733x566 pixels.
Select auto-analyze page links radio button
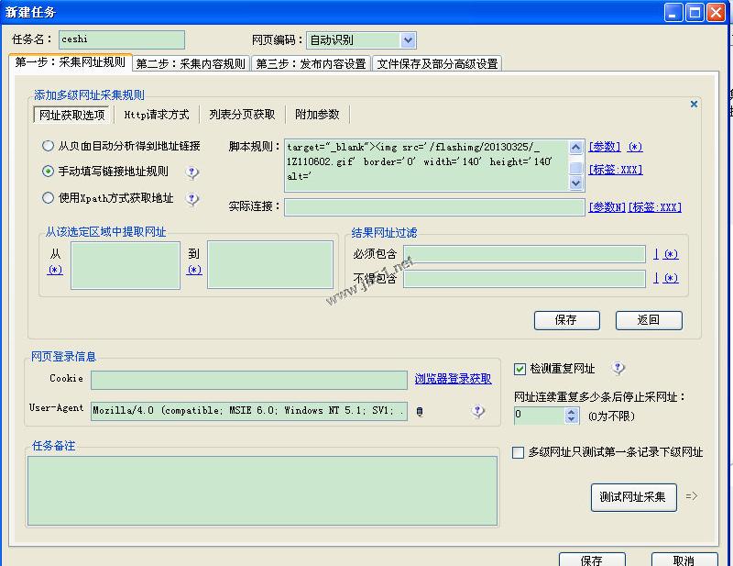click(x=48, y=146)
